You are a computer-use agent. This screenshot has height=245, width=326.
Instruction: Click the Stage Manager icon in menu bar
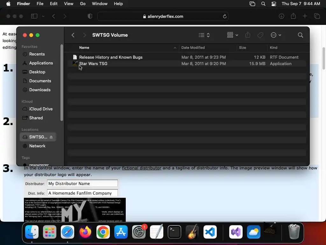coord(252,4)
